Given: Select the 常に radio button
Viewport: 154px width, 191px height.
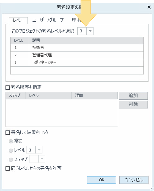Looking at the screenshot, I should (11, 141).
